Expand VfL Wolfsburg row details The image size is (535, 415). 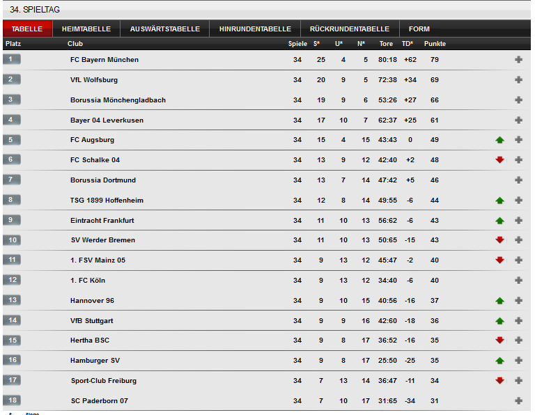[x=518, y=80]
